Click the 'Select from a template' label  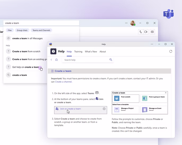click(120, 104)
